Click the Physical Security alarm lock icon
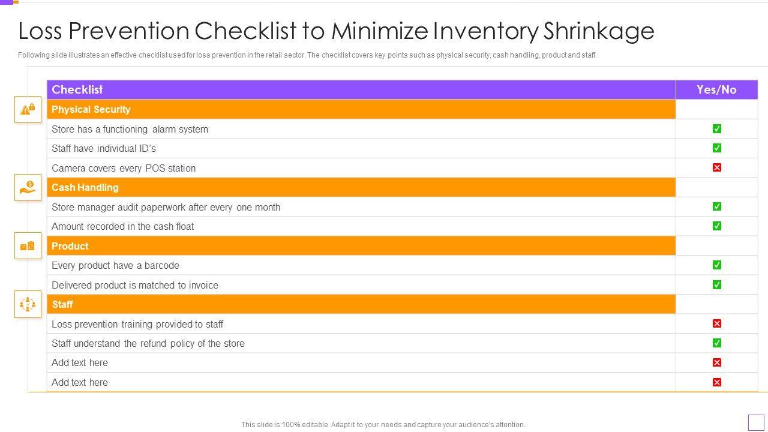This screenshot has width=768, height=432. [28, 109]
